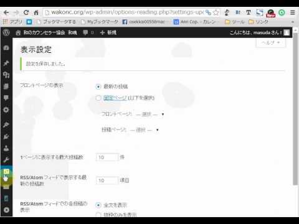Open the Myブックマーク bookmark
Screen dimensions: 299x224
pos(100,22)
